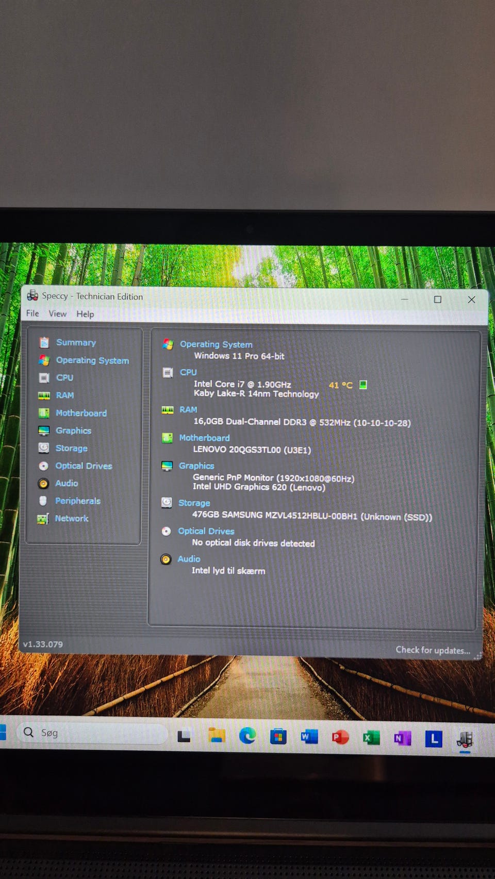495x879 pixels.
Task: Select Operating System in the sidebar
Action: [x=92, y=360]
